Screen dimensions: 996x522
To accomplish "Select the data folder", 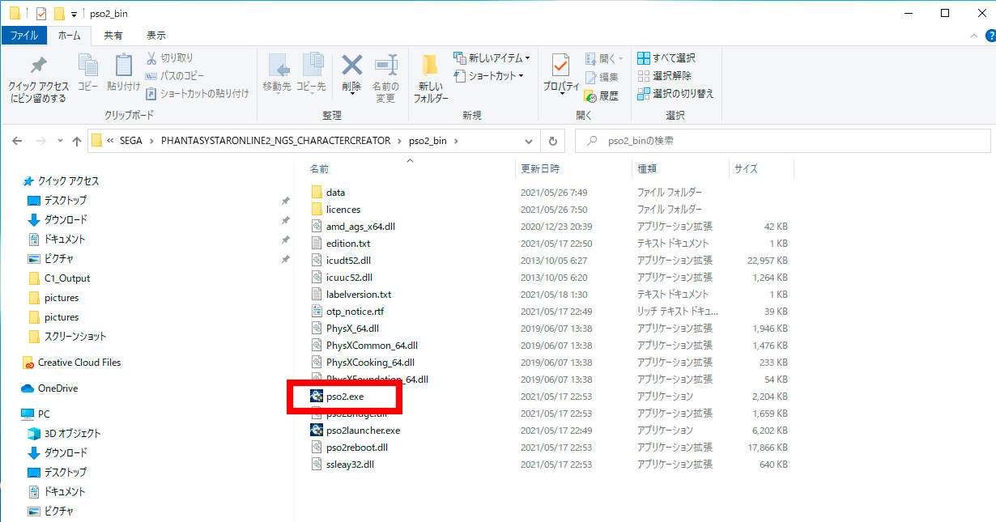I will pyautogui.click(x=335, y=193).
